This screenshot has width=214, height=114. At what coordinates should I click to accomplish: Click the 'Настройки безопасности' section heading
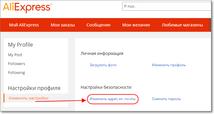(x=106, y=87)
